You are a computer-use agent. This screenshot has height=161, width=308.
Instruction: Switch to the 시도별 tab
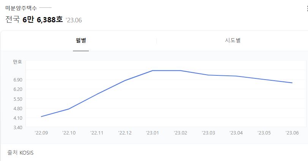click(x=232, y=41)
